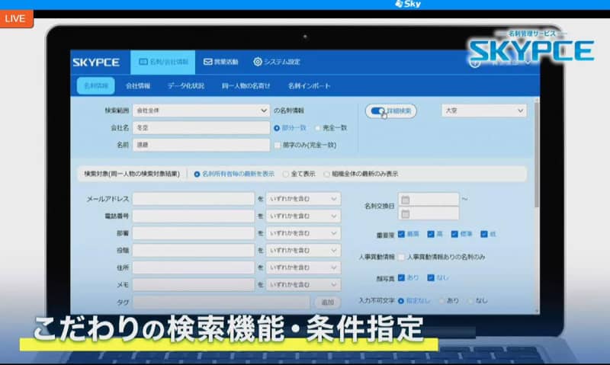Open the 大空 dropdown beside 詳細検索
Viewport: 610px width, 365px height.
click(x=484, y=110)
